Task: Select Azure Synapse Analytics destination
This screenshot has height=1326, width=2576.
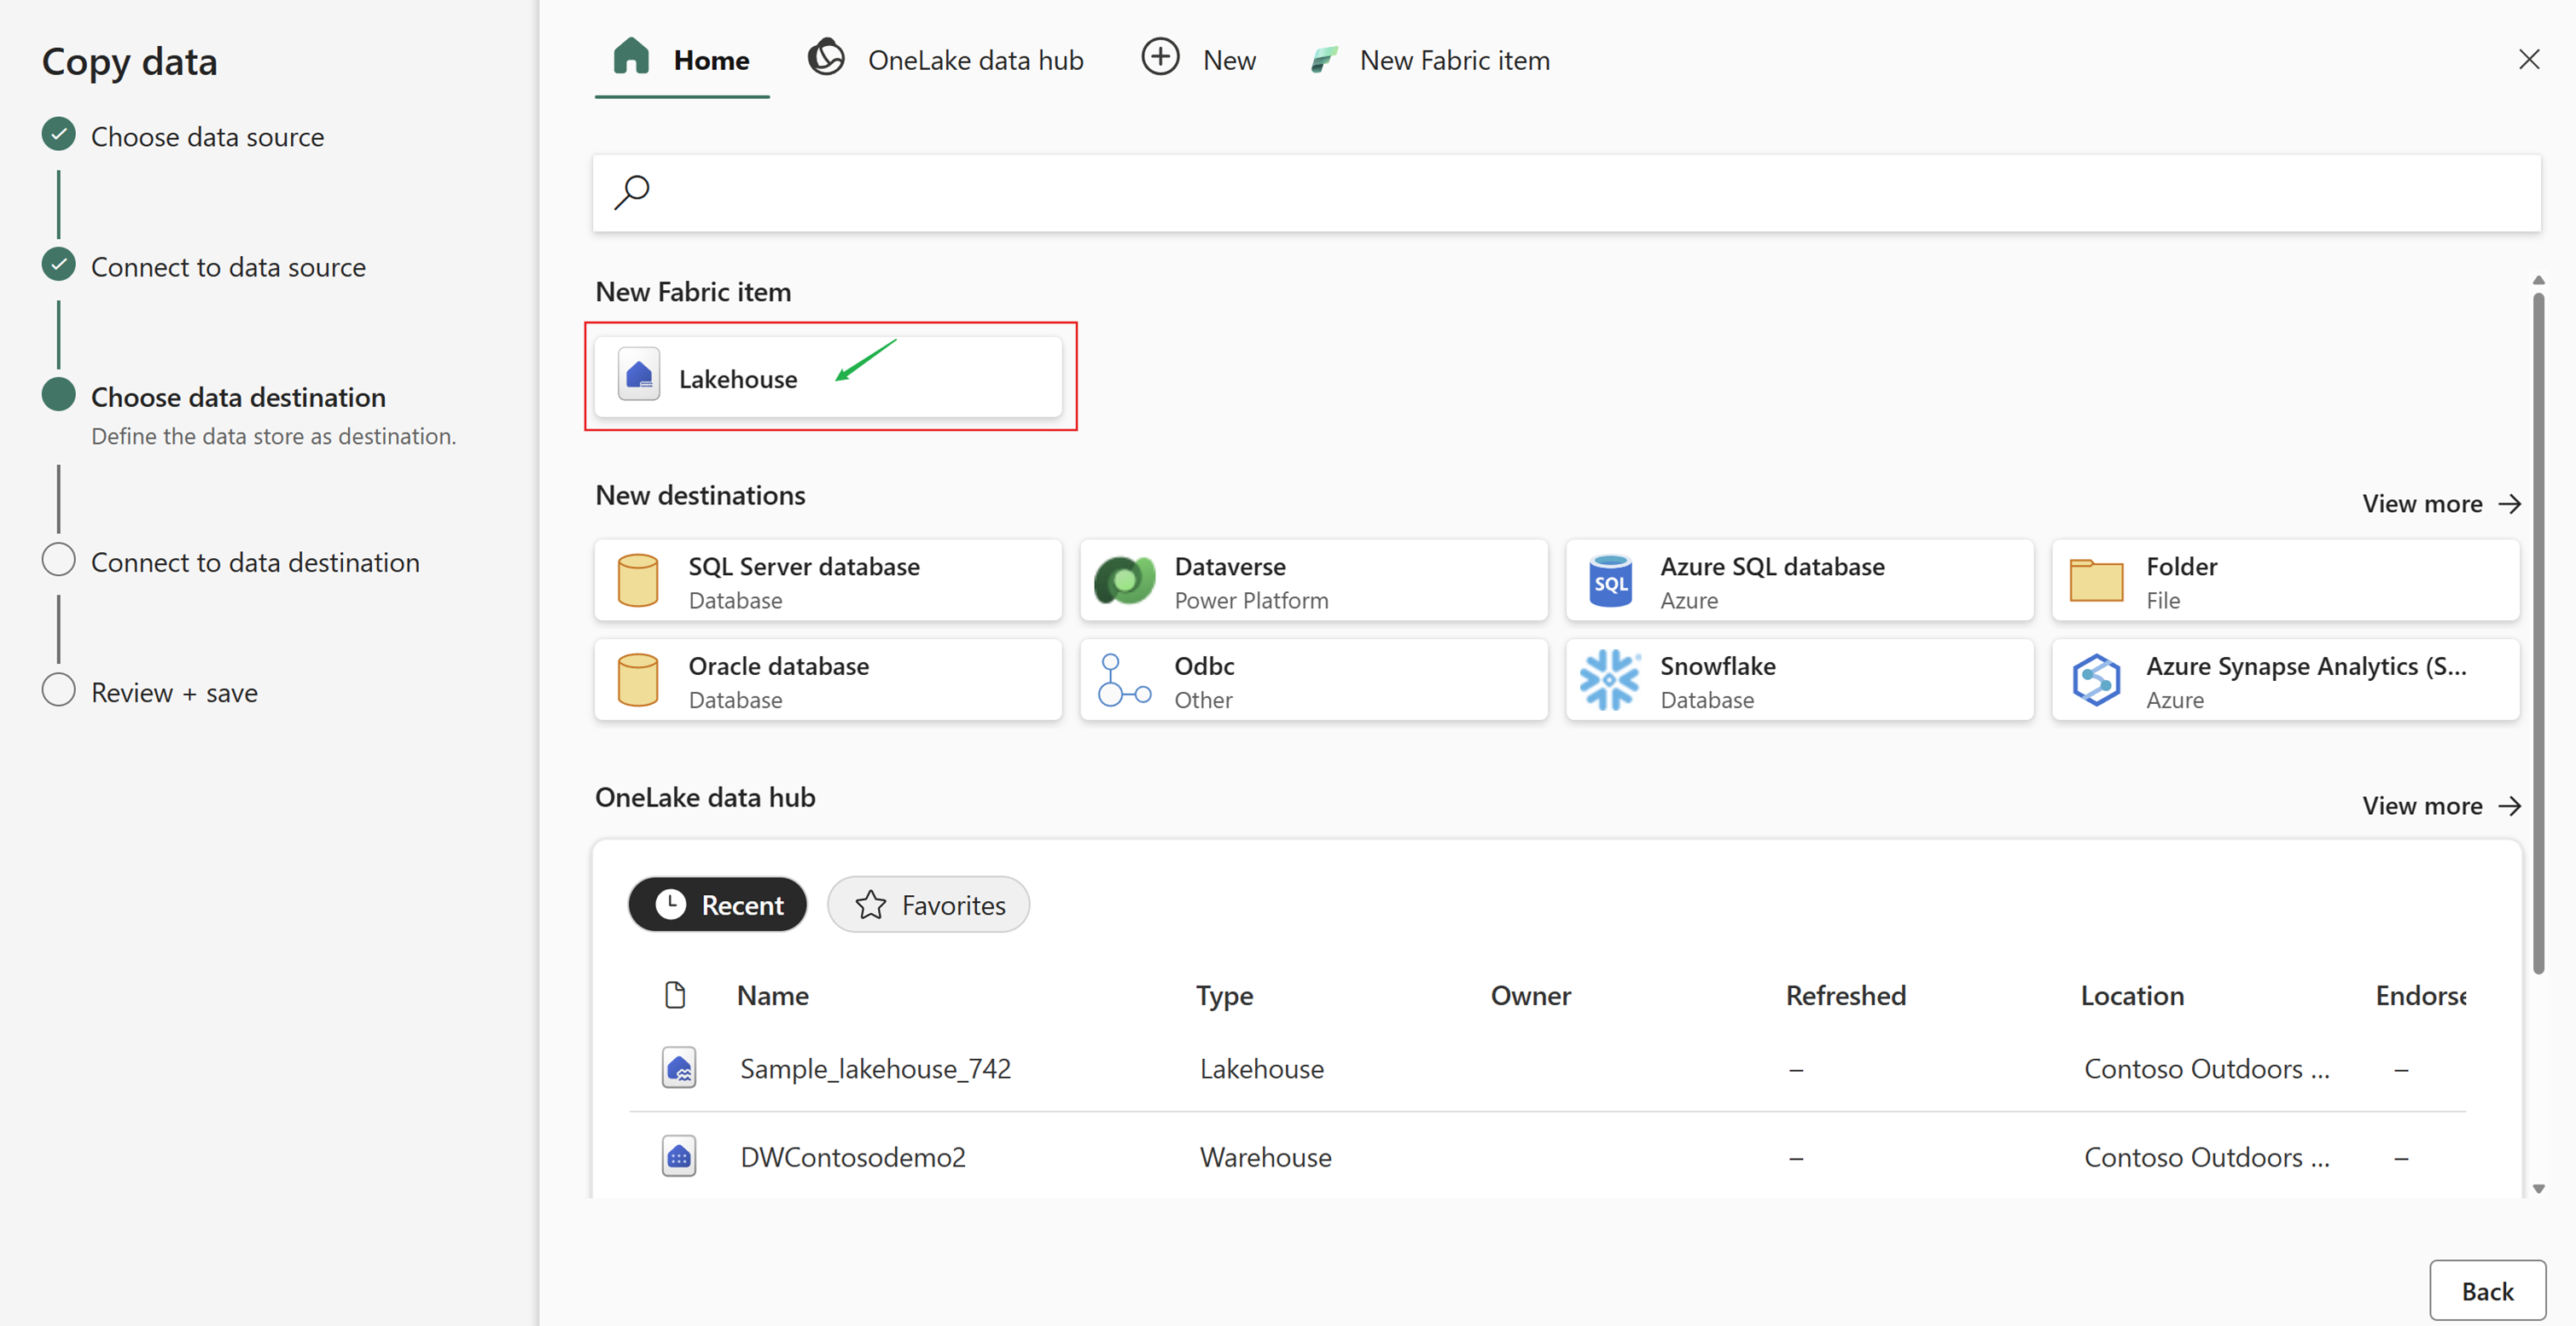Action: tap(2286, 680)
